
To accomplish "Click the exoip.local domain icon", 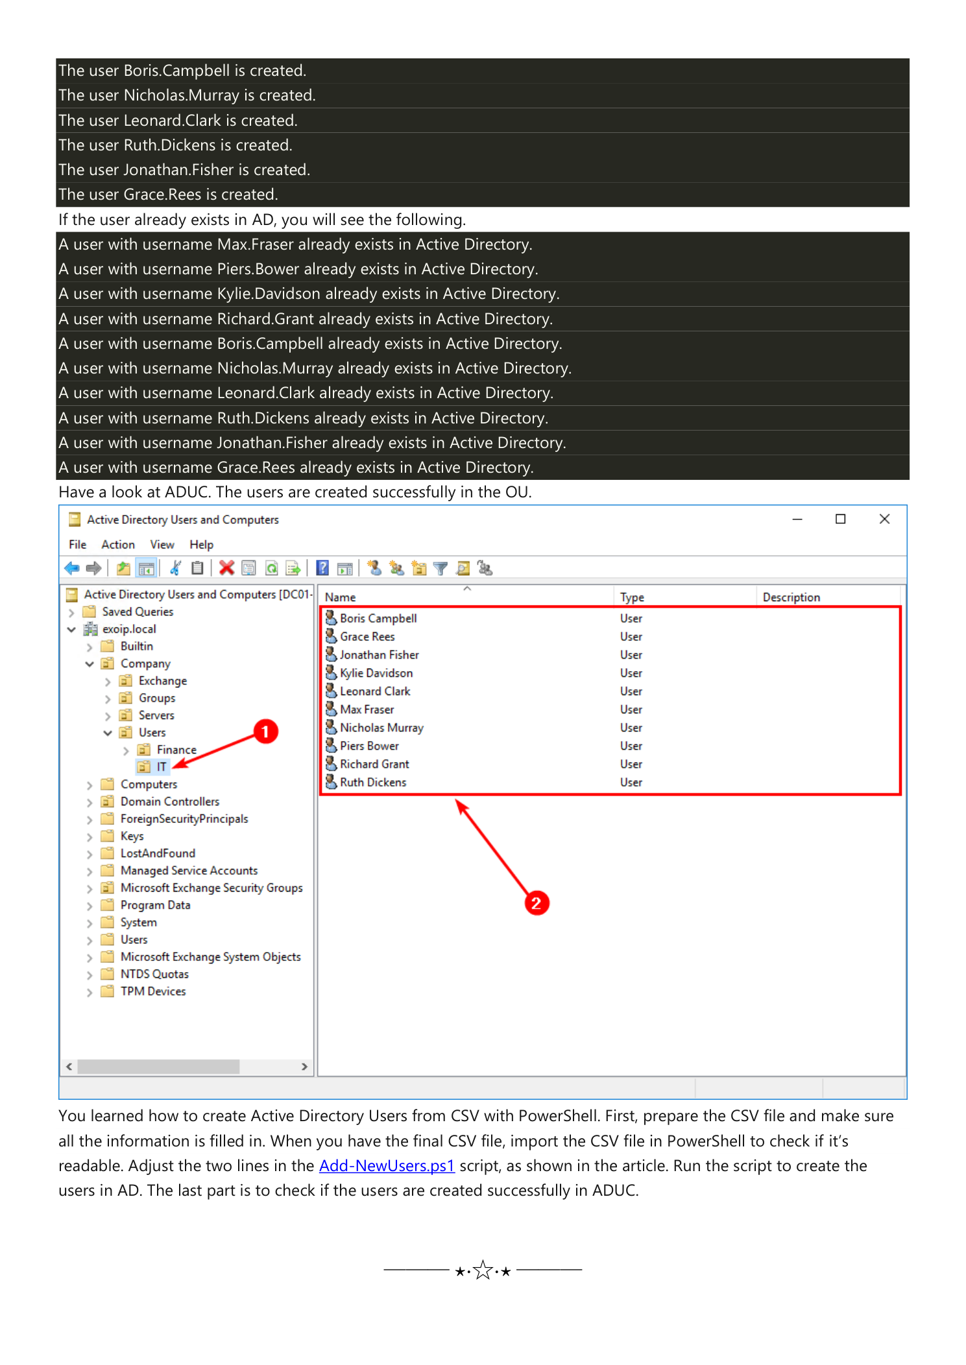I will (x=91, y=629).
